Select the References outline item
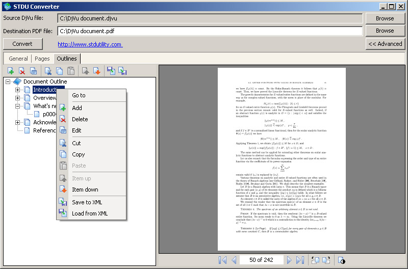Image resolution: width=408 pixels, height=269 pixels. (x=44, y=130)
